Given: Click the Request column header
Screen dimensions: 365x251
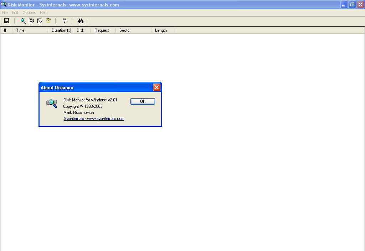Looking at the screenshot, I should click(103, 30).
